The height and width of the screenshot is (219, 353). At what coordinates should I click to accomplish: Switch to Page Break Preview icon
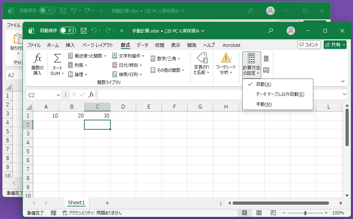tap(273, 213)
